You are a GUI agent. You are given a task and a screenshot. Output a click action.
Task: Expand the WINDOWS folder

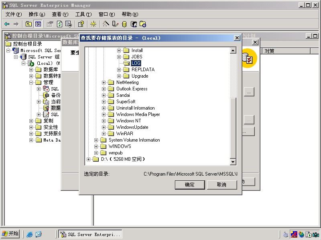pyautogui.click(x=96, y=146)
